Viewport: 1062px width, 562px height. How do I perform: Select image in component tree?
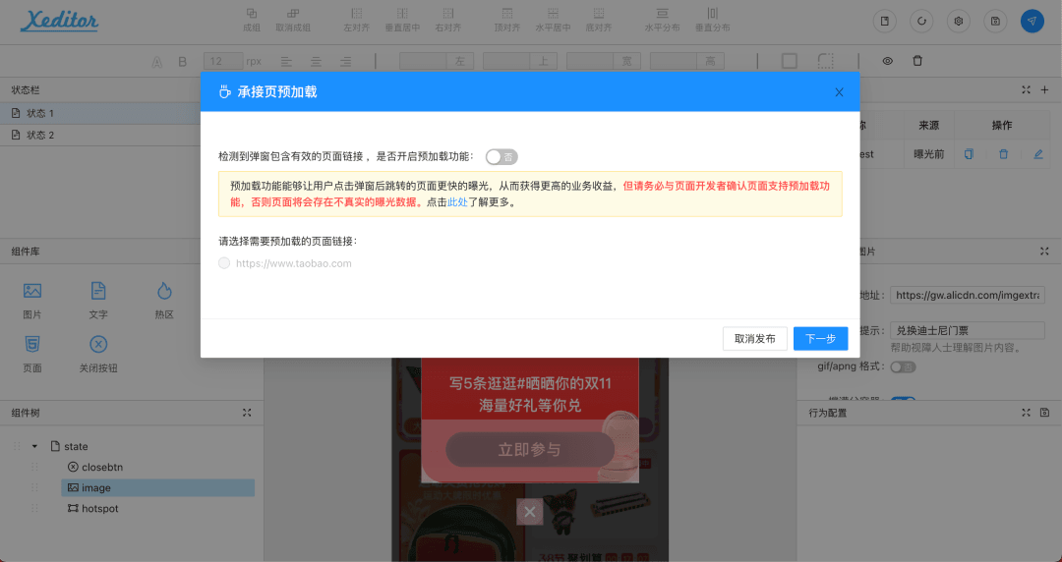click(157, 487)
